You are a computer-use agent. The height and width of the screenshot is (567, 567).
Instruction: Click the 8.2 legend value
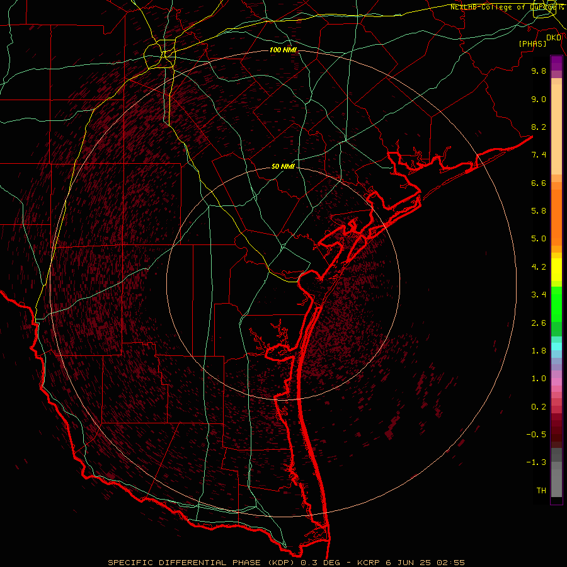539,127
